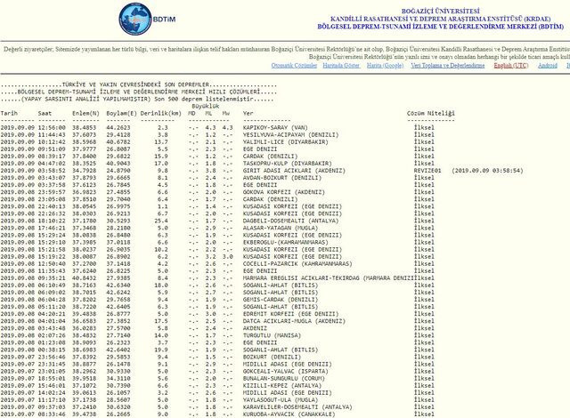This screenshot has height=418, width=570.
Task: Click the Yer column header
Action: (248, 113)
